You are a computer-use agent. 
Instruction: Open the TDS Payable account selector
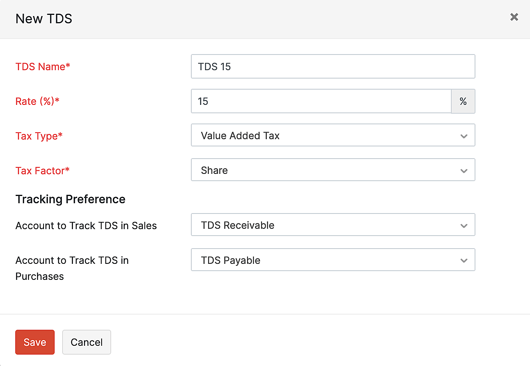[x=328, y=260]
